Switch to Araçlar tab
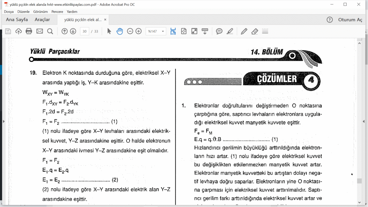This screenshot has width=368, height=207. click(x=42, y=20)
